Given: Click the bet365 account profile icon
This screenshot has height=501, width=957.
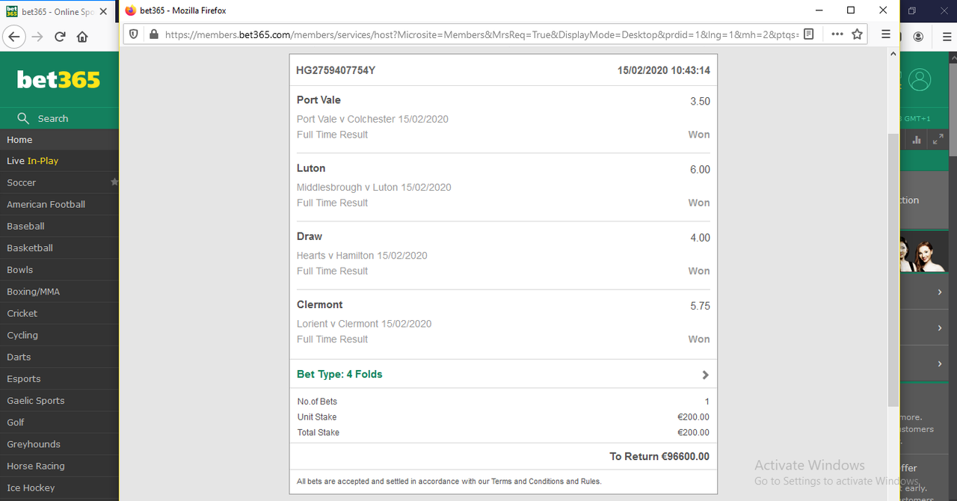Looking at the screenshot, I should (920, 79).
